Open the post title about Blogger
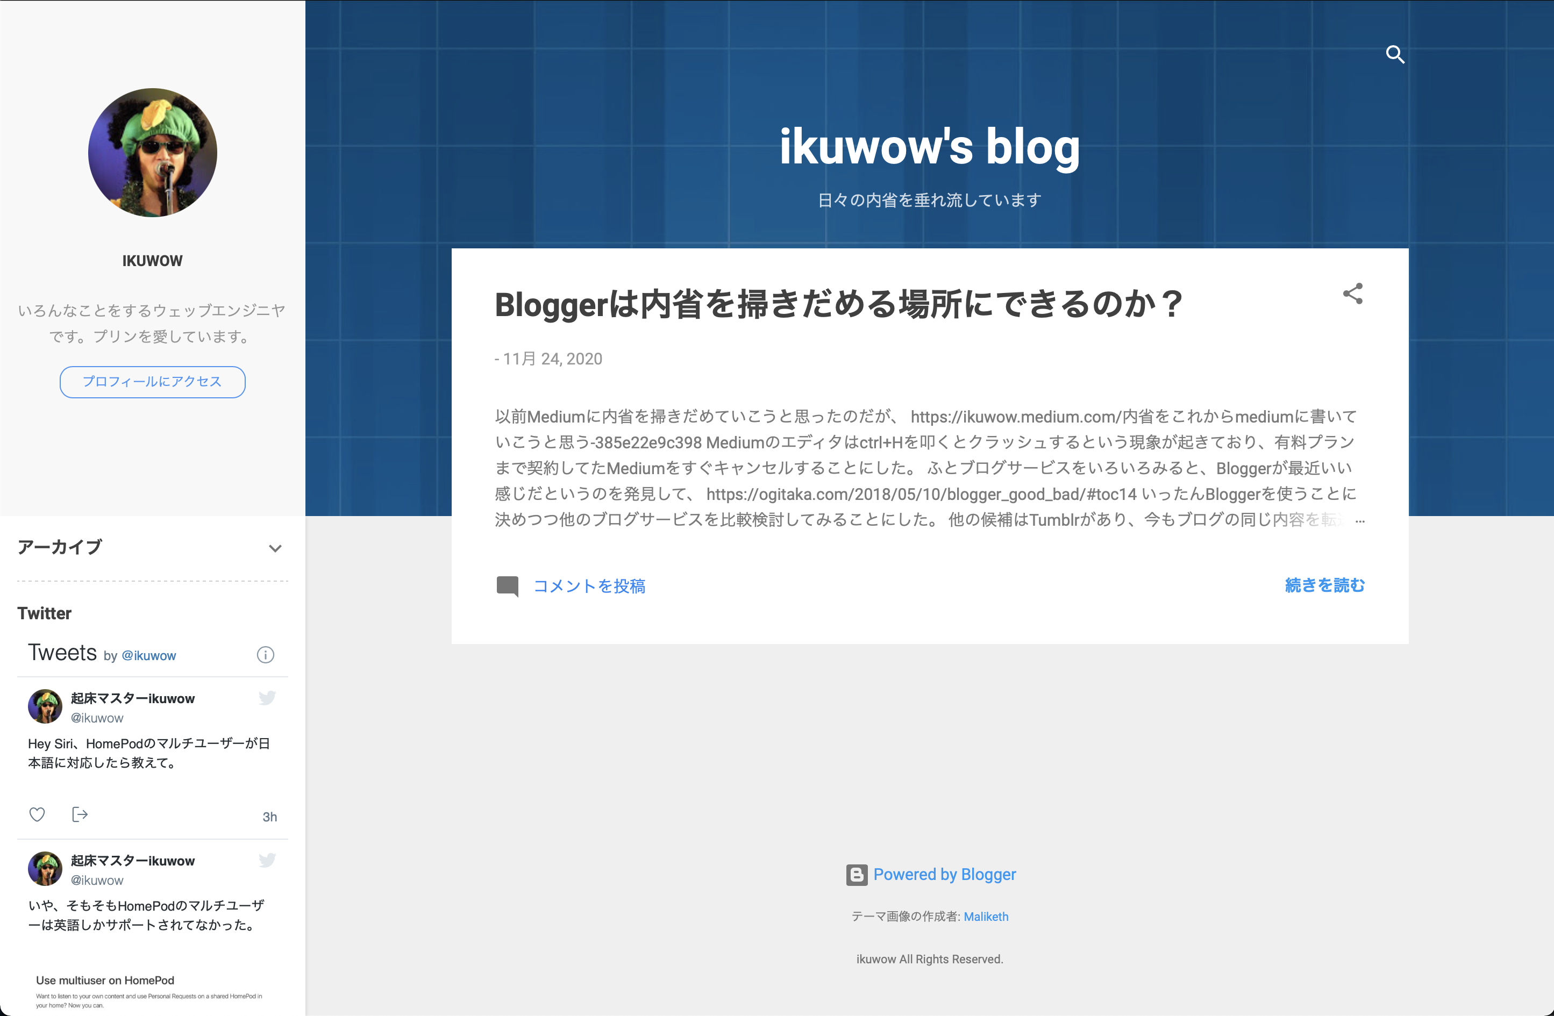Image resolution: width=1554 pixels, height=1016 pixels. 838,304
